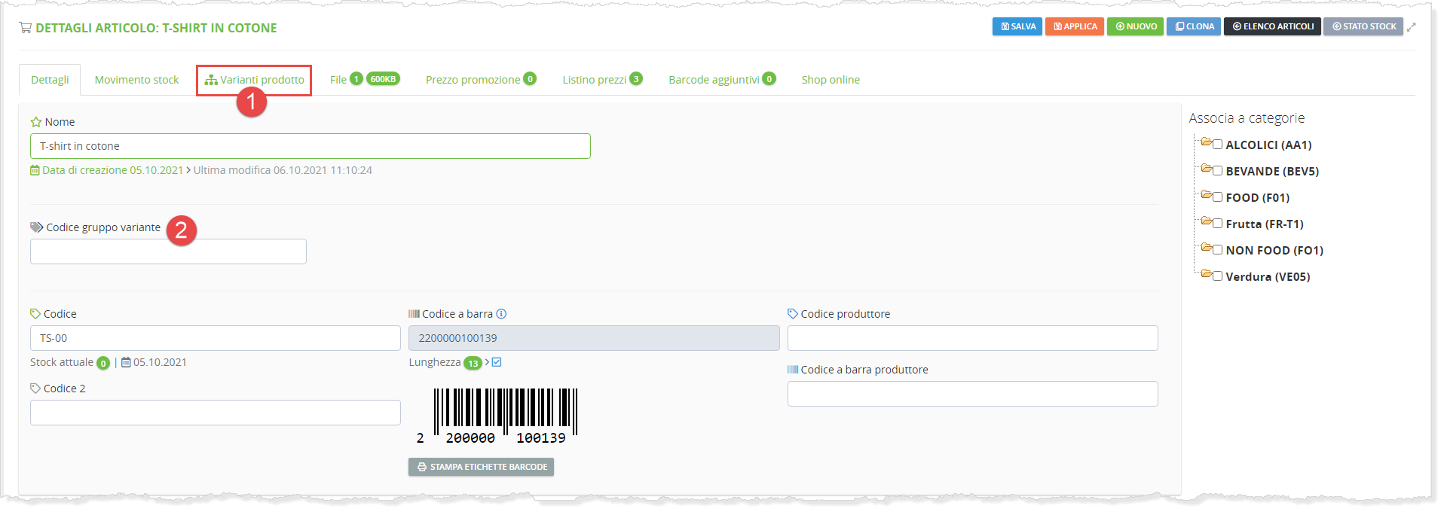Viewport: 1444px width, 512px height.
Task: Open the Varianti prodotto tab
Action: tap(255, 80)
